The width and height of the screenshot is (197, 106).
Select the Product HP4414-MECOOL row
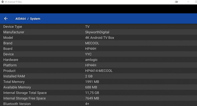click(98, 71)
